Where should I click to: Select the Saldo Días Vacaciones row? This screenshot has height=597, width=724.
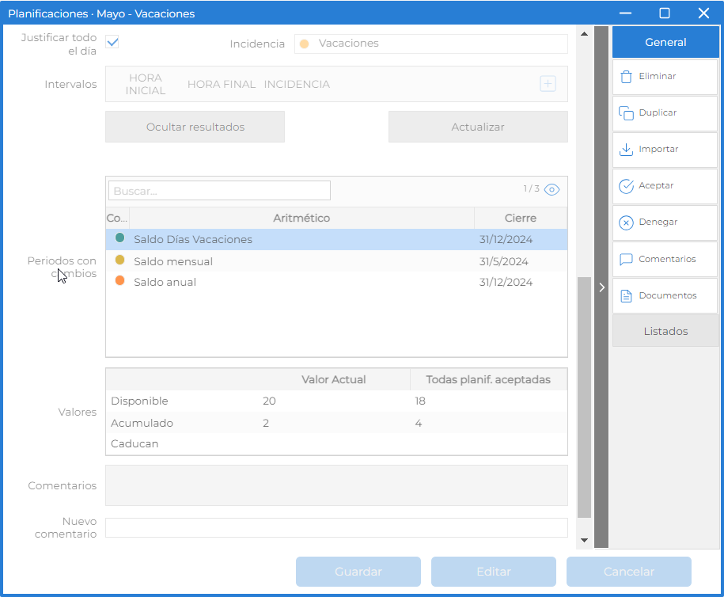(336, 239)
